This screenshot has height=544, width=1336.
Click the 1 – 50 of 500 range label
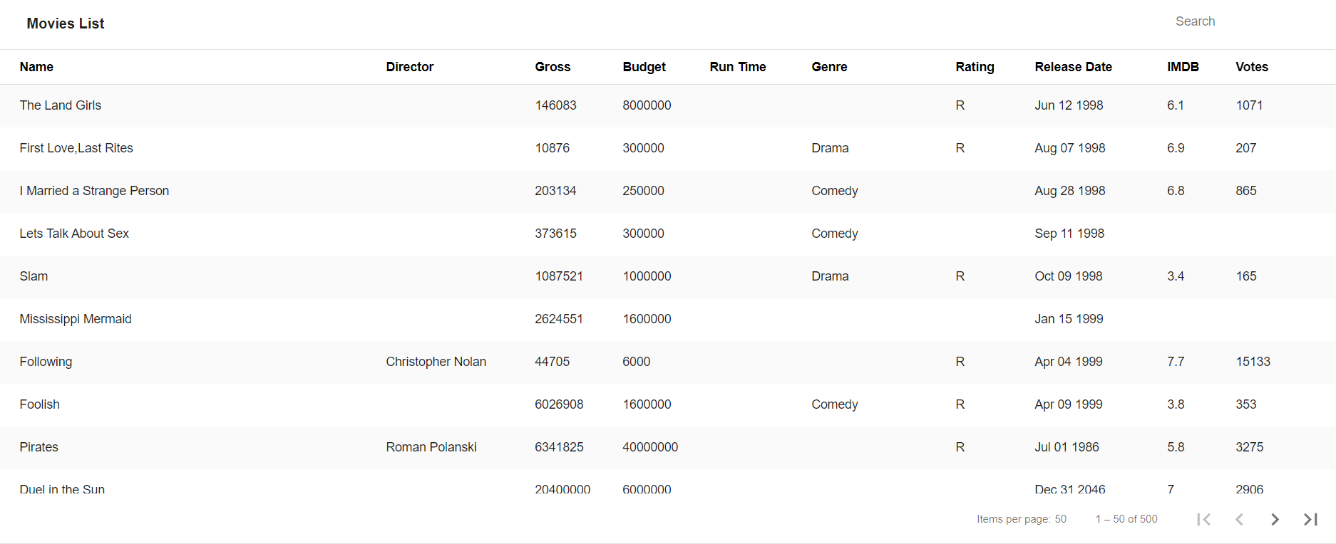click(x=1126, y=519)
